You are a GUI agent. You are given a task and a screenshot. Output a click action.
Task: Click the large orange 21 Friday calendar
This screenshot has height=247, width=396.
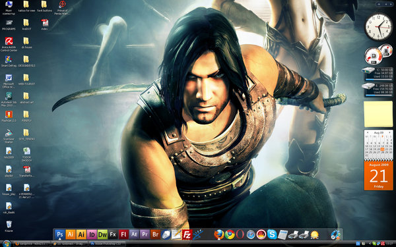[379, 176]
